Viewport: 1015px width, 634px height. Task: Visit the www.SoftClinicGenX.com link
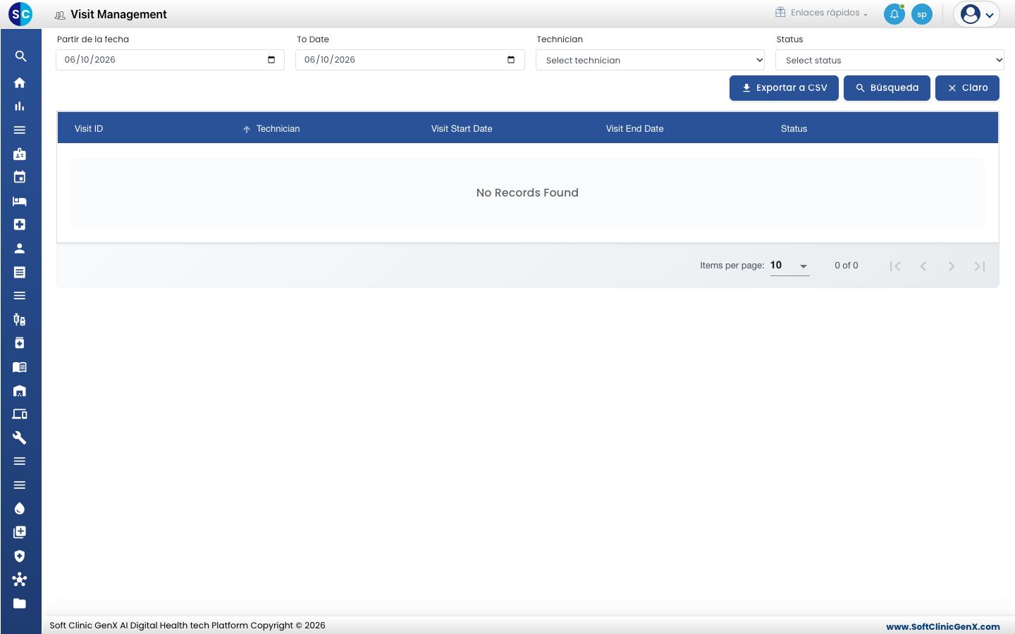point(943,626)
